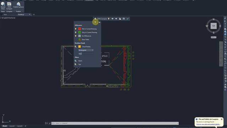
Task: Click the plot and publish details link
Action: (208, 124)
